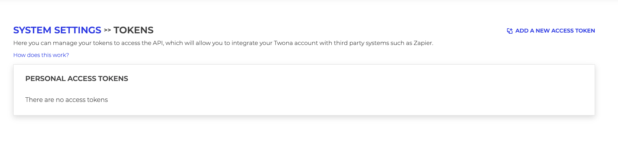Click the add-token plus icon
Viewport: 618px width, 150px height.
coord(509,31)
